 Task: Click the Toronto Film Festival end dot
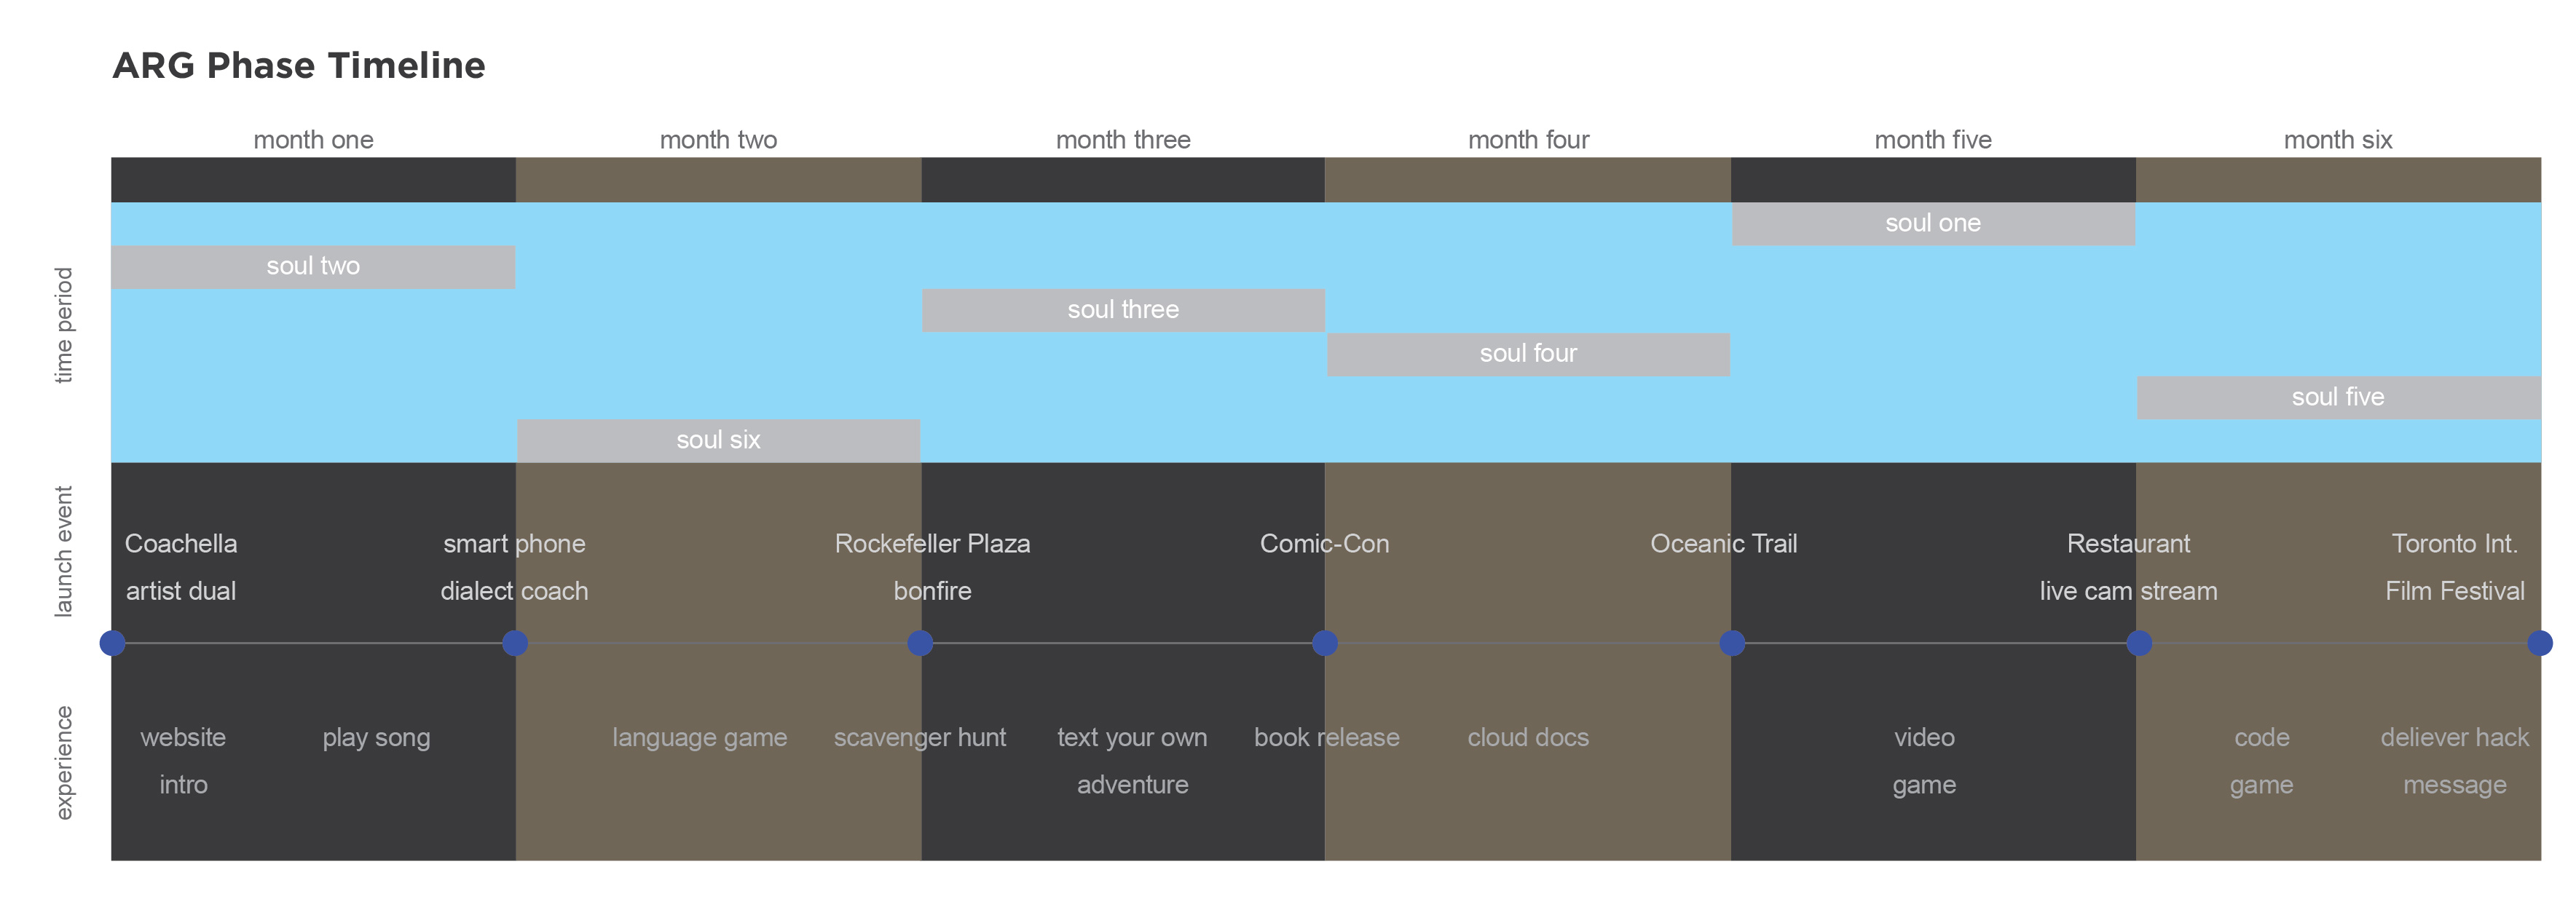pyautogui.click(x=2540, y=643)
